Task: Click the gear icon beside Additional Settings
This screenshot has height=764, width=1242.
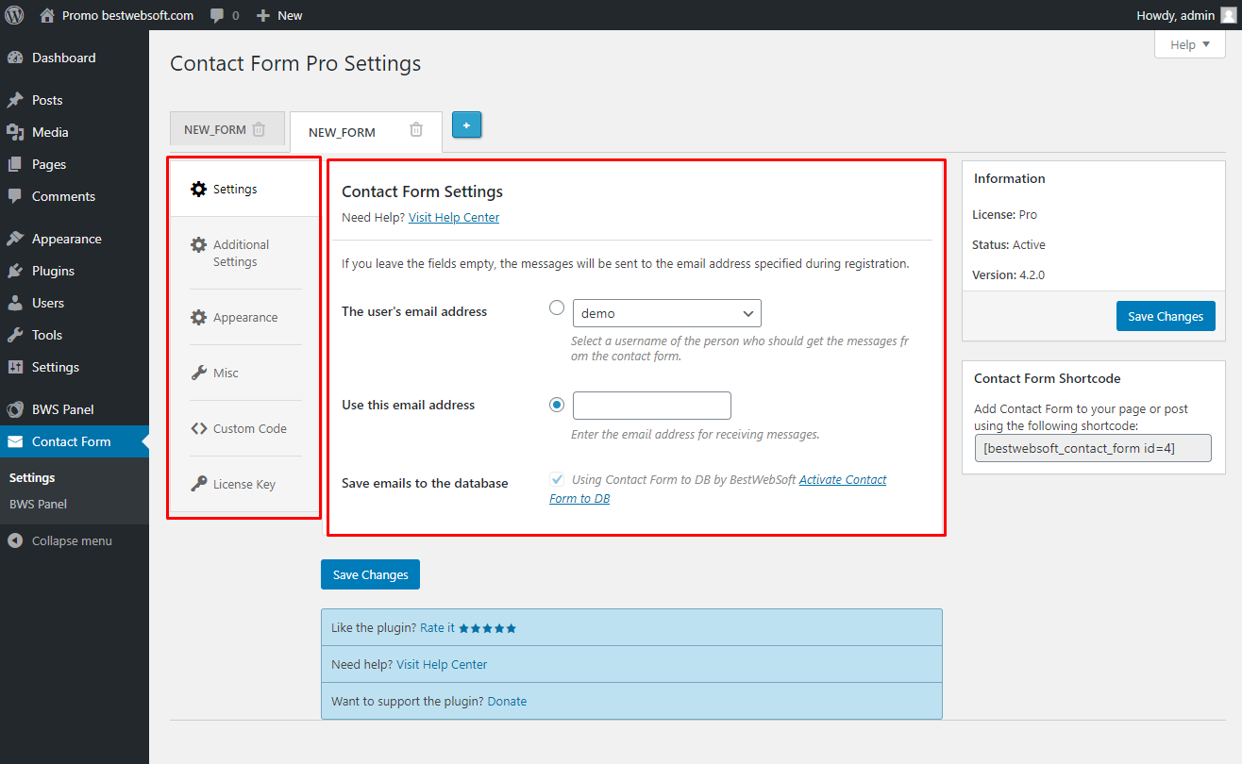Action: [198, 244]
